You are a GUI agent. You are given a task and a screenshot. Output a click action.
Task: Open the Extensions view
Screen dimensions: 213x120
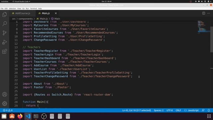4,51
